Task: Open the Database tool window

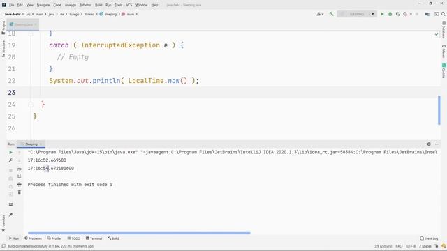Action: pos(444,29)
